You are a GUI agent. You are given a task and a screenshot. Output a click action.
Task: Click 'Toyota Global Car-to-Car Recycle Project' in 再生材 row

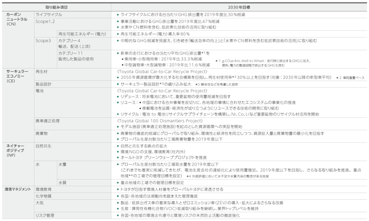click(162, 72)
